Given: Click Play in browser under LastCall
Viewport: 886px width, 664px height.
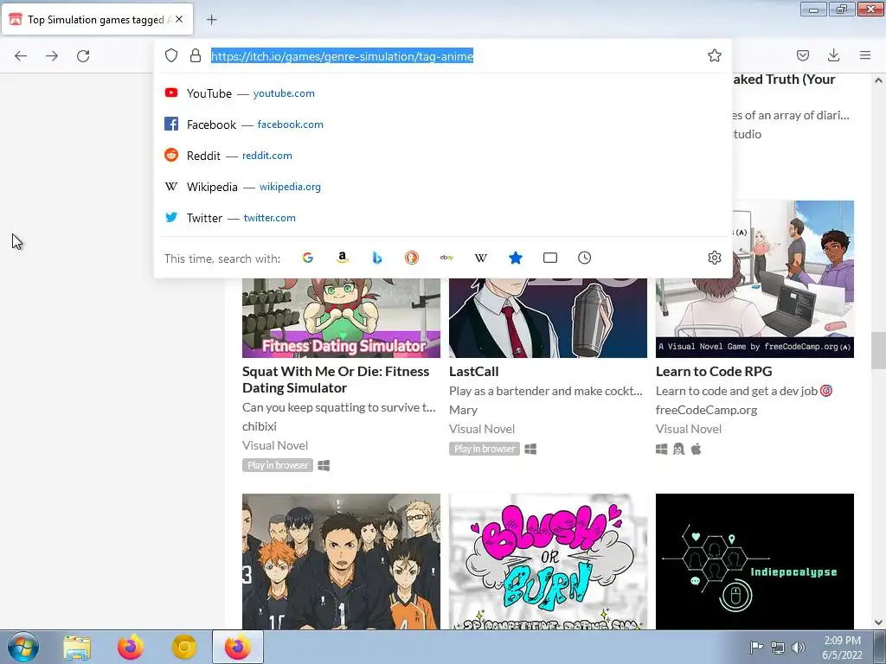Looking at the screenshot, I should [485, 449].
